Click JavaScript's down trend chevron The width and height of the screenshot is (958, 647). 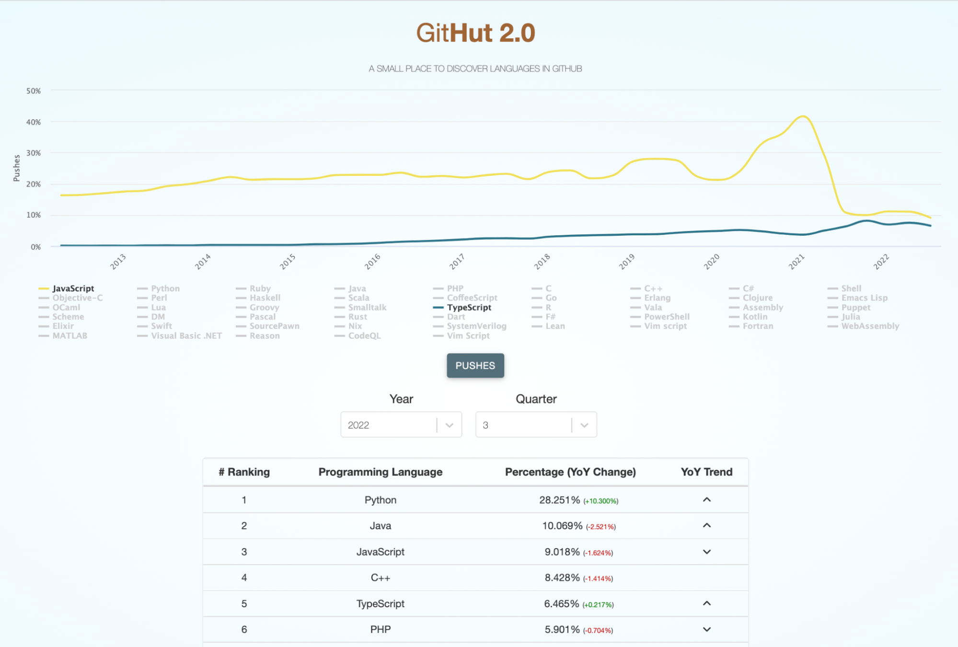[x=706, y=552]
